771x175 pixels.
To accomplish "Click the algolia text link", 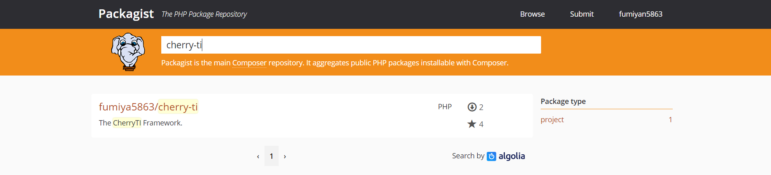I will point(511,156).
